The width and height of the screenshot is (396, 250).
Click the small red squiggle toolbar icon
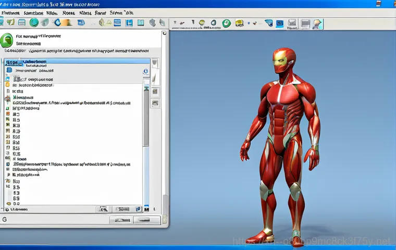tap(182, 23)
